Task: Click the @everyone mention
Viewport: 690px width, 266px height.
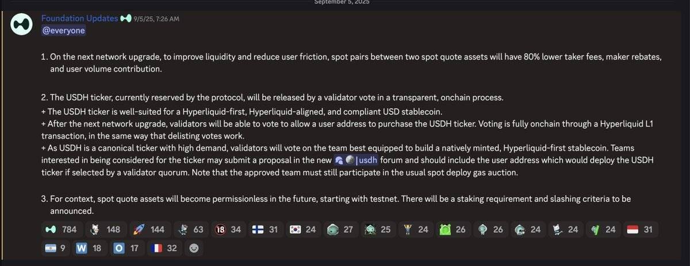Action: pos(63,30)
